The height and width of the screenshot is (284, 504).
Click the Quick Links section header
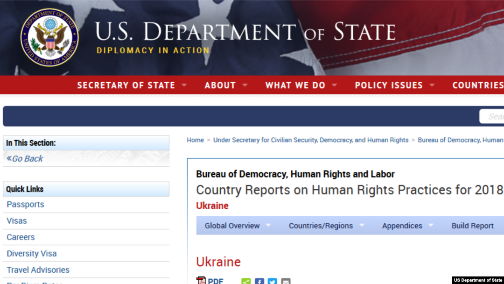(86, 189)
